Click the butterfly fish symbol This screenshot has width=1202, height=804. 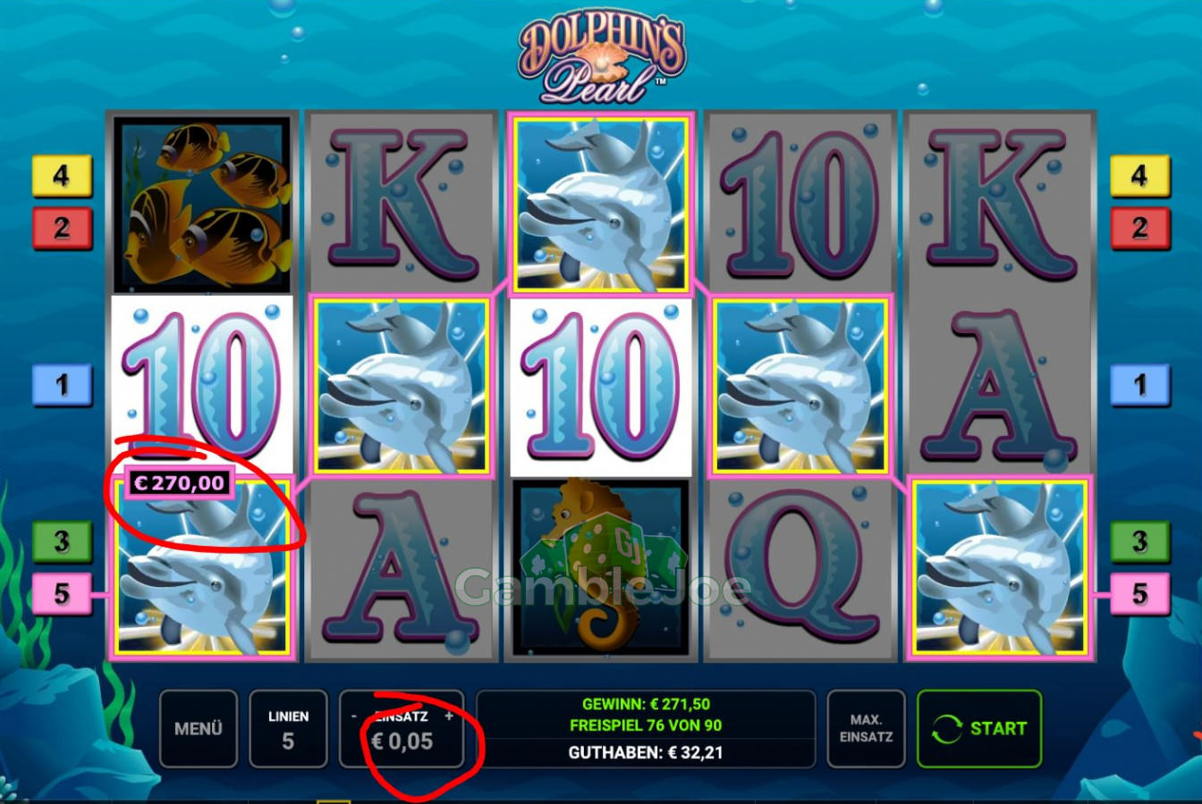click(x=202, y=205)
